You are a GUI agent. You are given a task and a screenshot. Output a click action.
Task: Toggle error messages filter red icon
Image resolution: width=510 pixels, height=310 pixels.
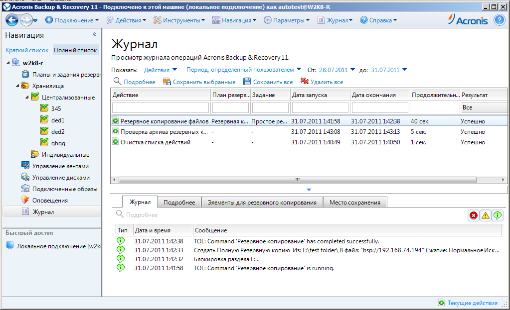coord(474,215)
